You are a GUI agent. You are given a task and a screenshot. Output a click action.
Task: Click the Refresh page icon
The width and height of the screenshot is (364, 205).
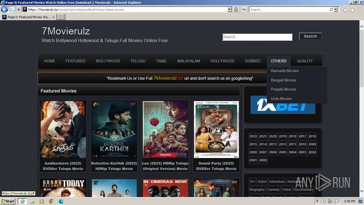tap(244, 9)
